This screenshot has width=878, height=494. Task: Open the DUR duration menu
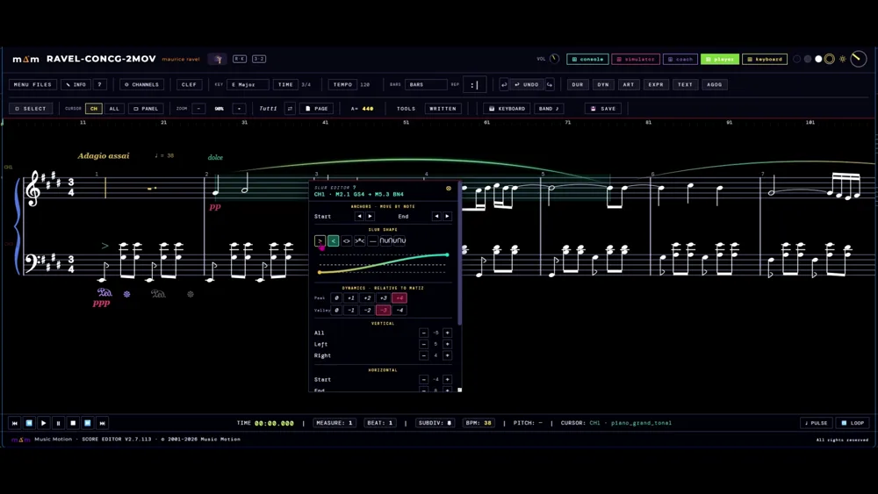coord(578,84)
